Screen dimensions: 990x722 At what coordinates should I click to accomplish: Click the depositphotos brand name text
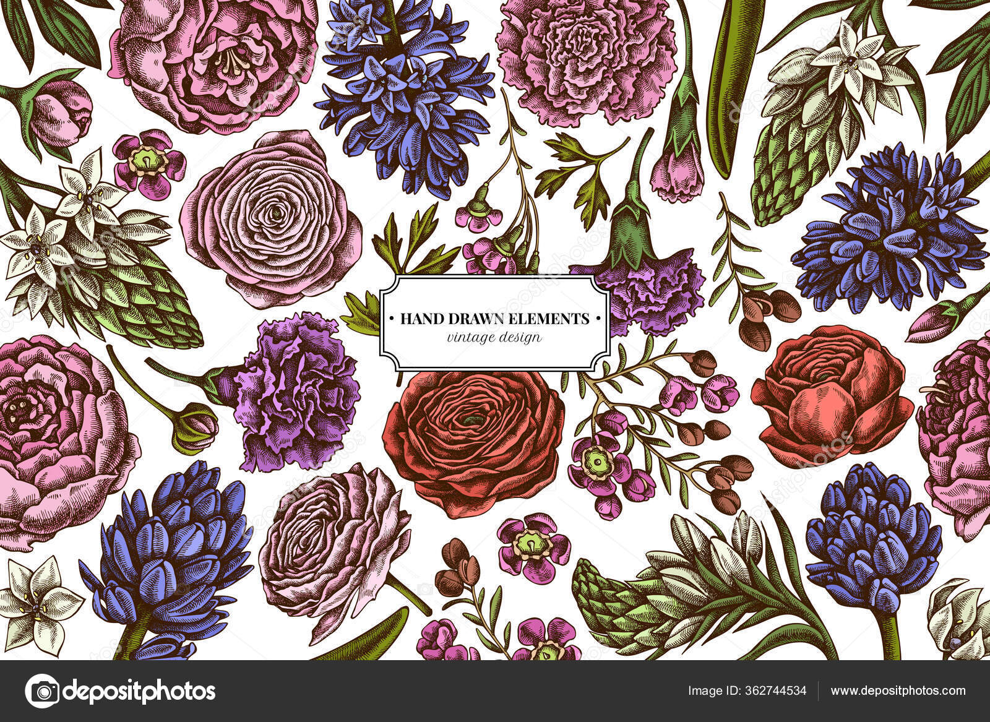click(140, 692)
